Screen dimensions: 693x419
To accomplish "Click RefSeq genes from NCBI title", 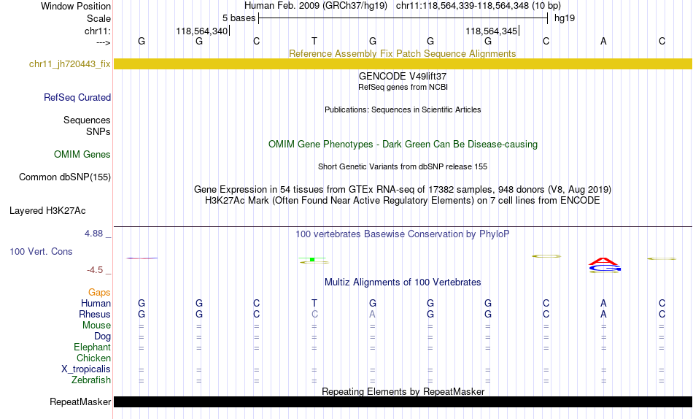I will [x=403, y=87].
